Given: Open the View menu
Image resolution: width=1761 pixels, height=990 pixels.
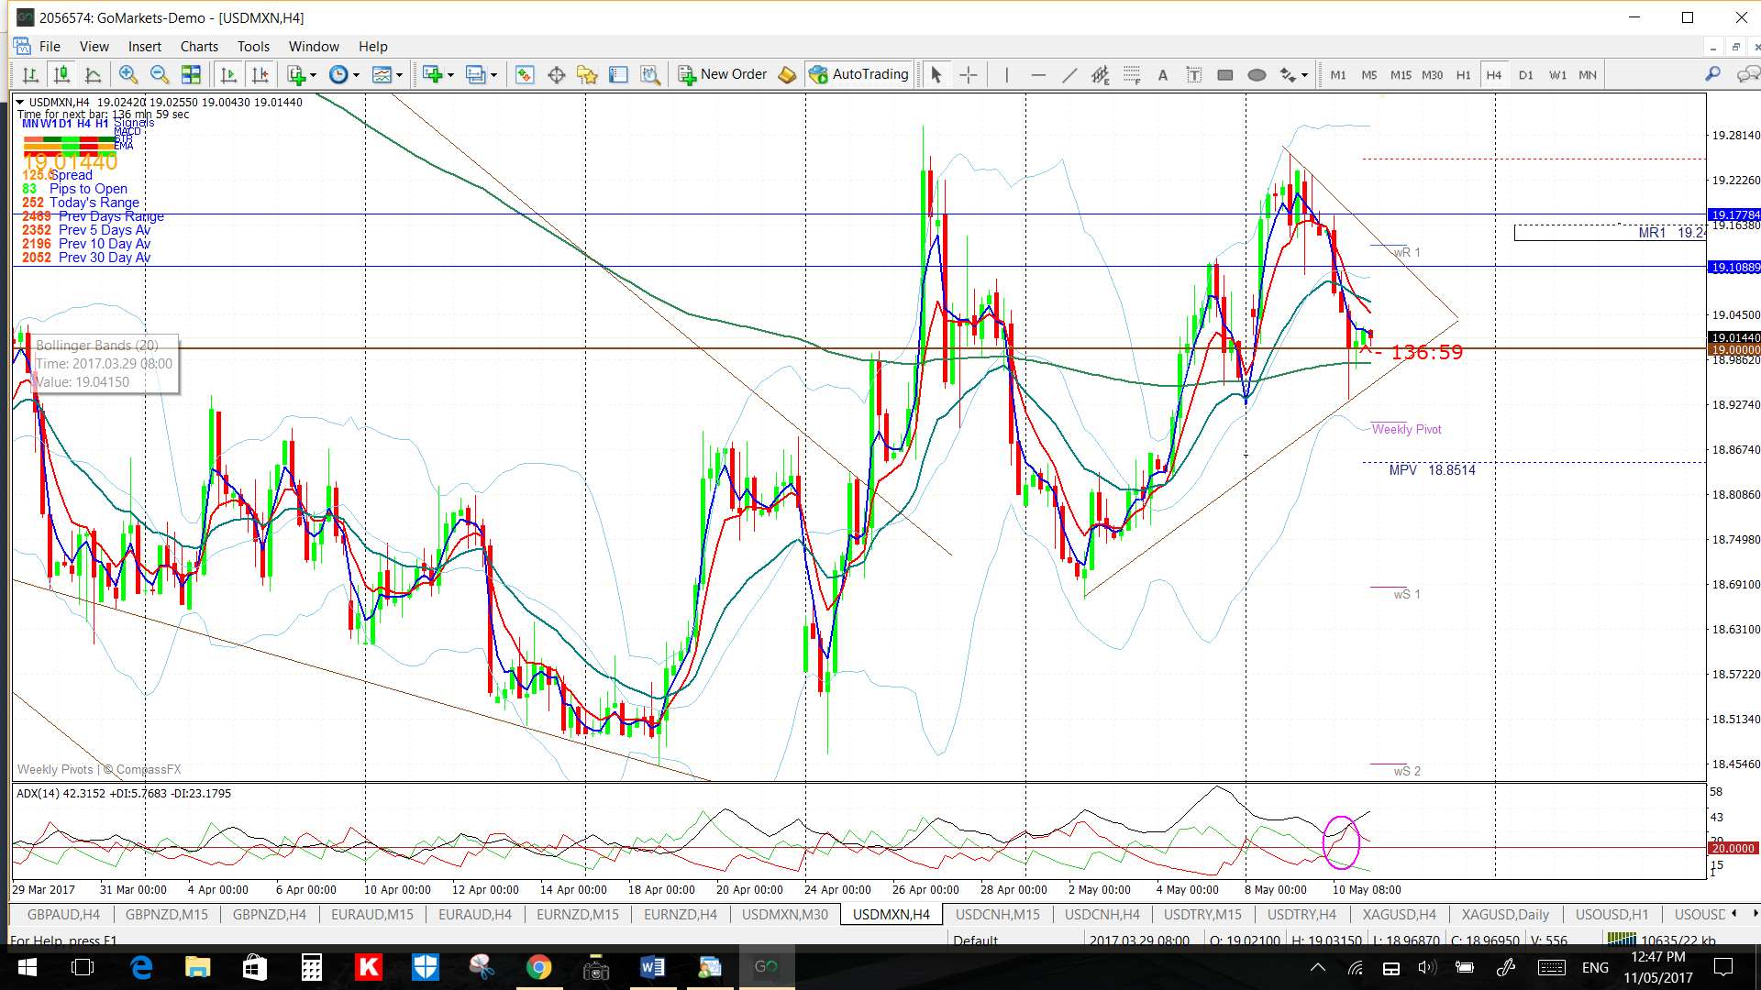Looking at the screenshot, I should (x=94, y=47).
